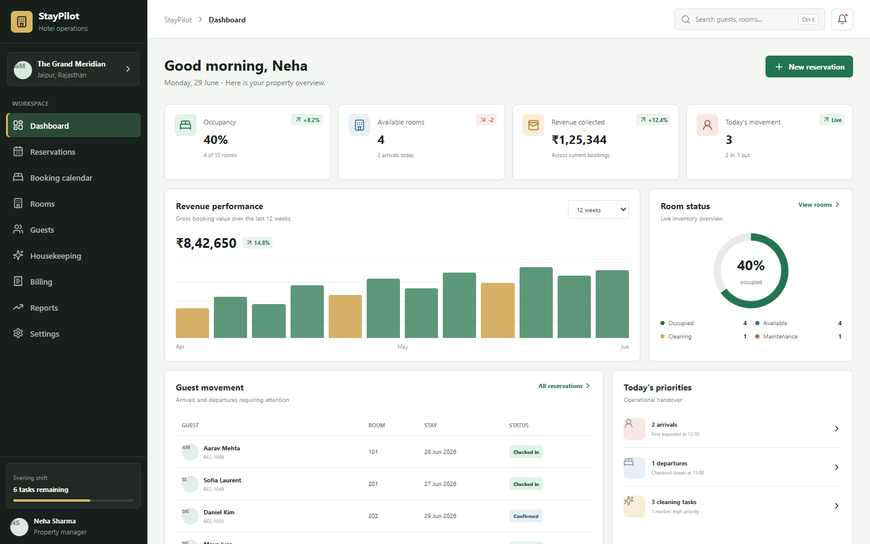Click Neha Sharma's profile avatar
Screen dimensions: 870x544
tap(19, 526)
